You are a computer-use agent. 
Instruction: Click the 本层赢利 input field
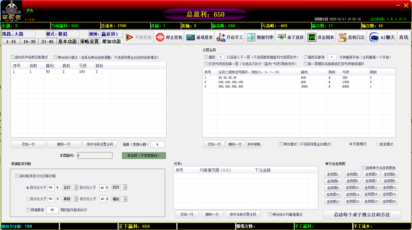[95, 155]
